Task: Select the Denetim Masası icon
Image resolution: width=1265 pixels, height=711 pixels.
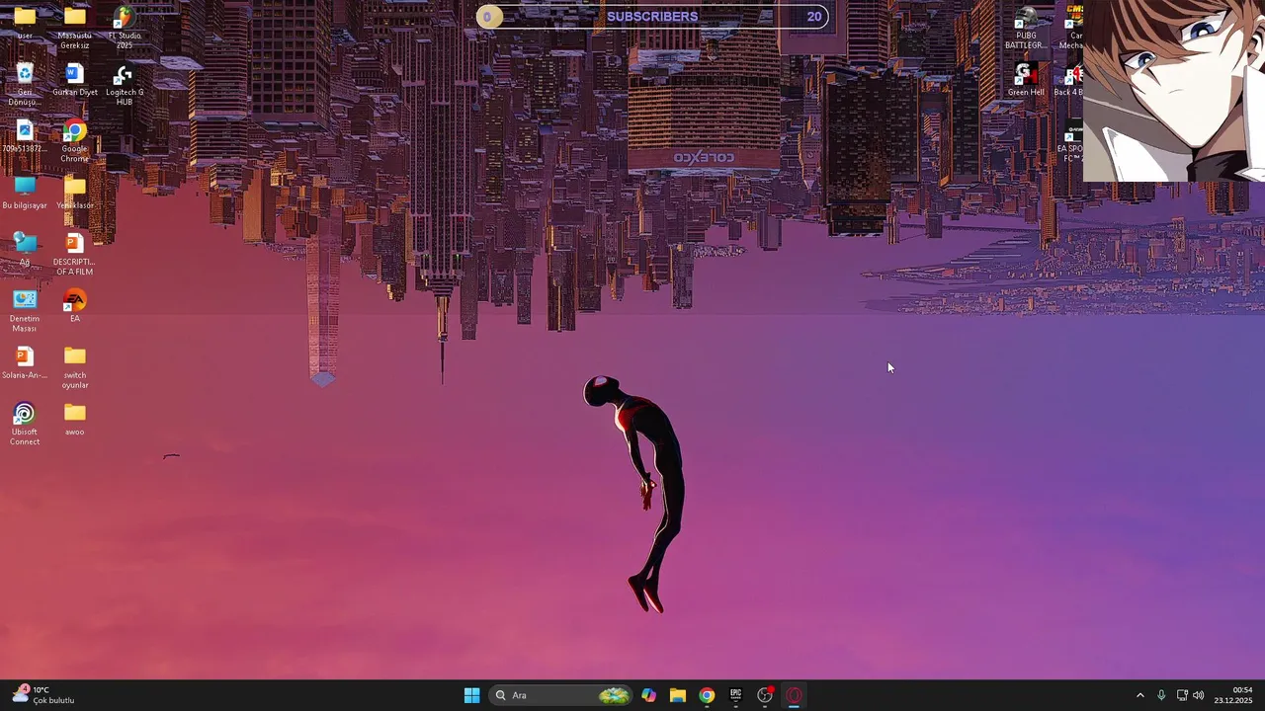Action: pos(25,311)
